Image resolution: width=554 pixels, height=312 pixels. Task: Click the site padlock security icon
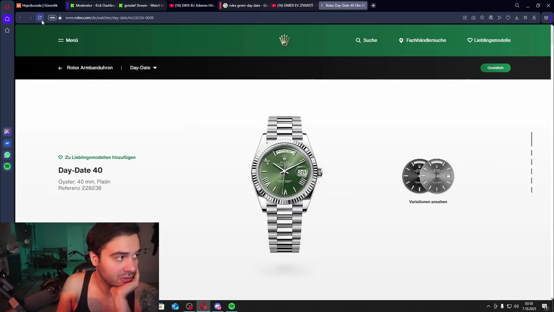click(x=60, y=18)
